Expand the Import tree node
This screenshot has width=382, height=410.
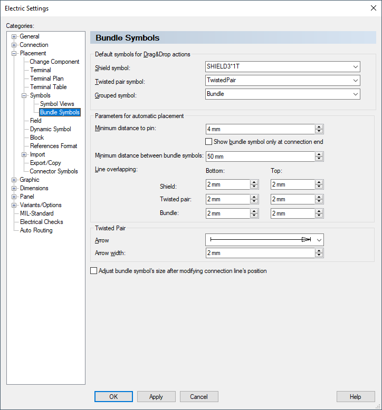click(x=24, y=154)
